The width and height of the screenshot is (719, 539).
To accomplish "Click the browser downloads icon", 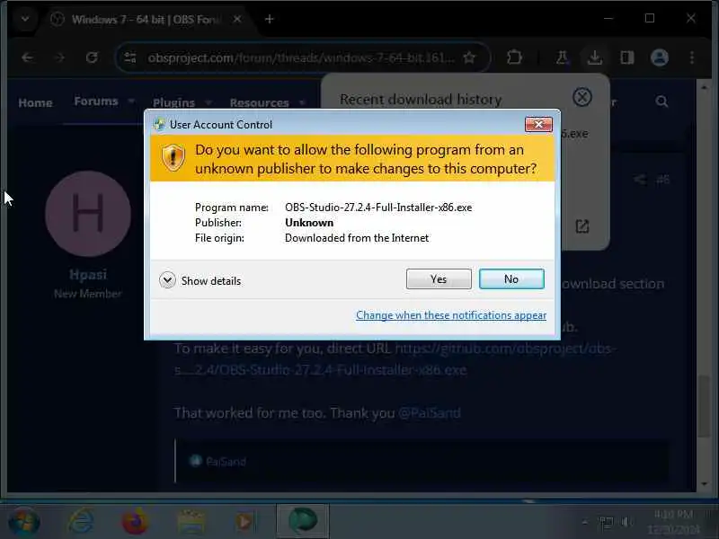I will click(x=594, y=57).
